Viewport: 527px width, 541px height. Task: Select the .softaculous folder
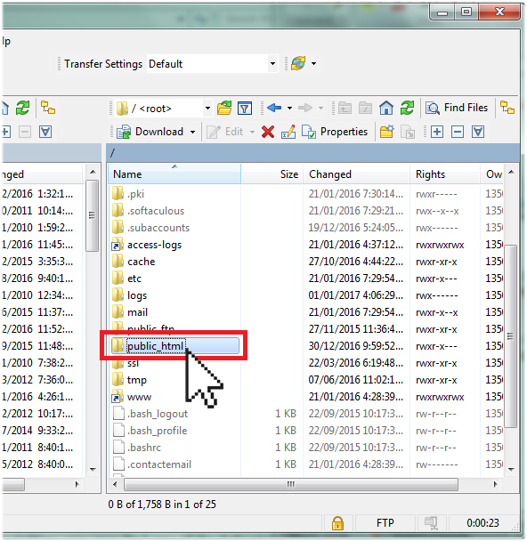point(148,211)
